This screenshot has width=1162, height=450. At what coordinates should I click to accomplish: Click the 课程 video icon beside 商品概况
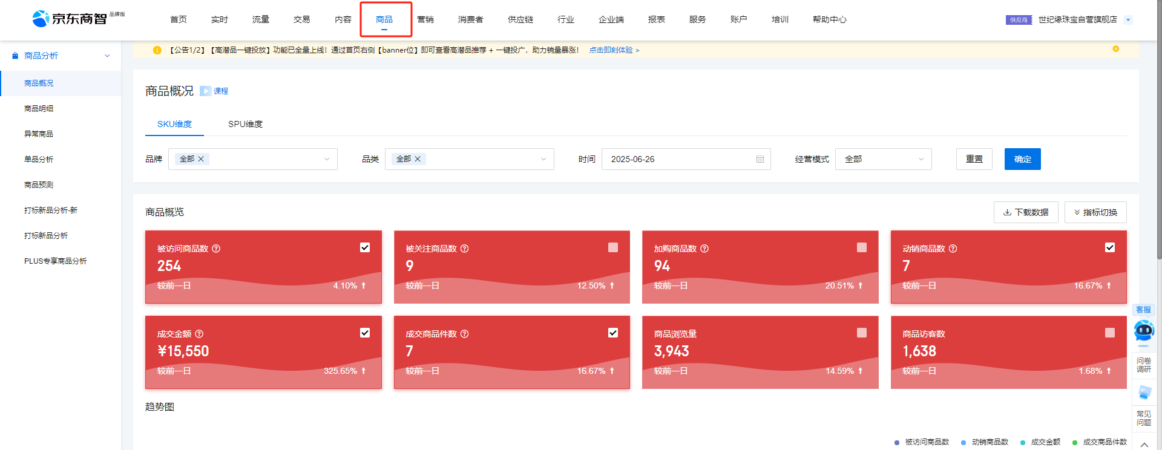[205, 91]
